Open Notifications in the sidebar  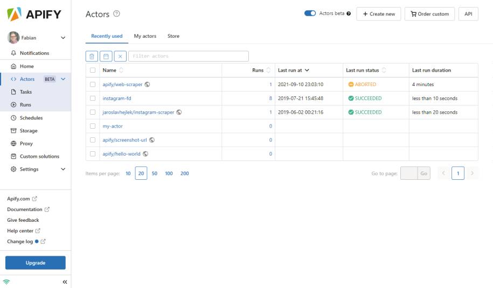[36, 53]
